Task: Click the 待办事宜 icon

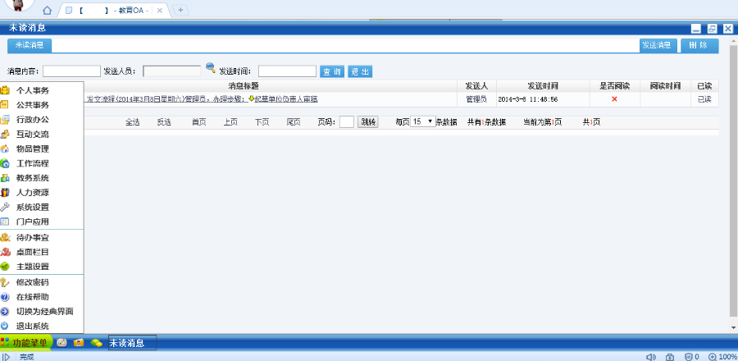Action: click(x=5, y=238)
